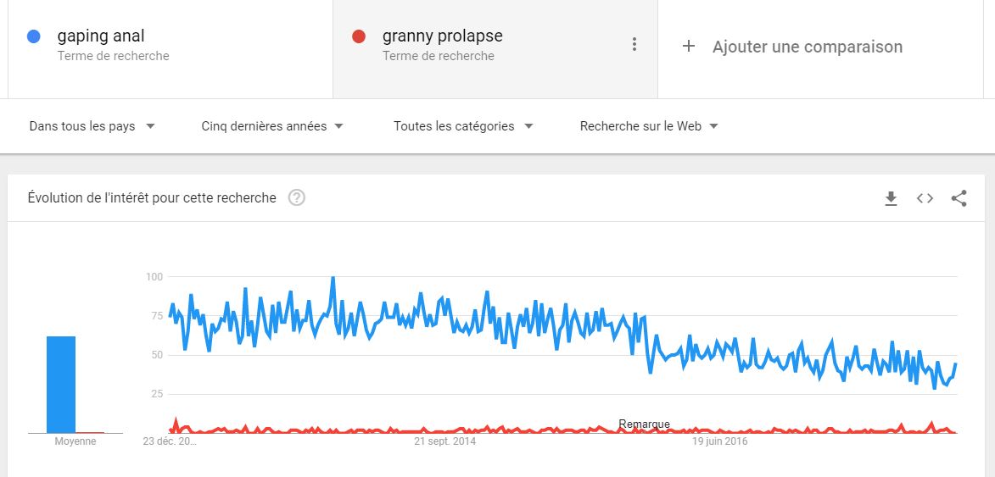This screenshot has width=995, height=477.
Task: Select the first (blue) search term box
Action: click(170, 47)
